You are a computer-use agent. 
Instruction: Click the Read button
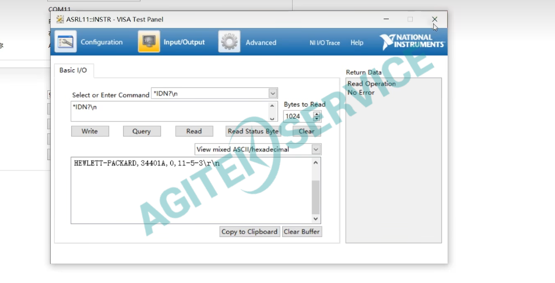tap(194, 131)
